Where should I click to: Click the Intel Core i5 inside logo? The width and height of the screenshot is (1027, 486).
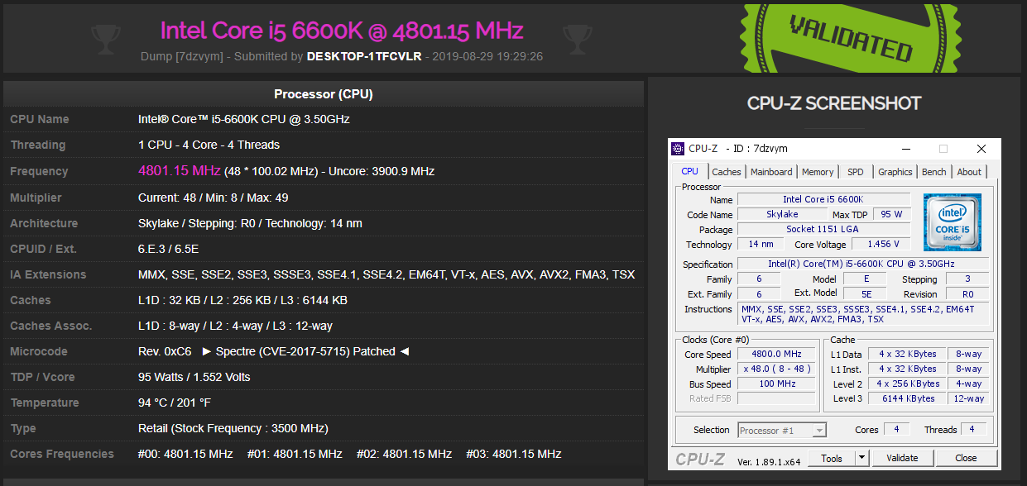pyautogui.click(x=952, y=222)
